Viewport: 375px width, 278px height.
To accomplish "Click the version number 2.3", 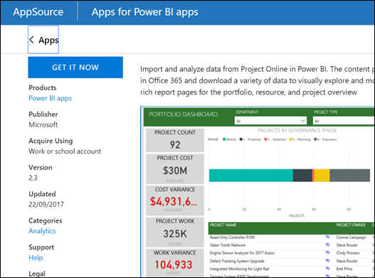I will click(33, 178).
